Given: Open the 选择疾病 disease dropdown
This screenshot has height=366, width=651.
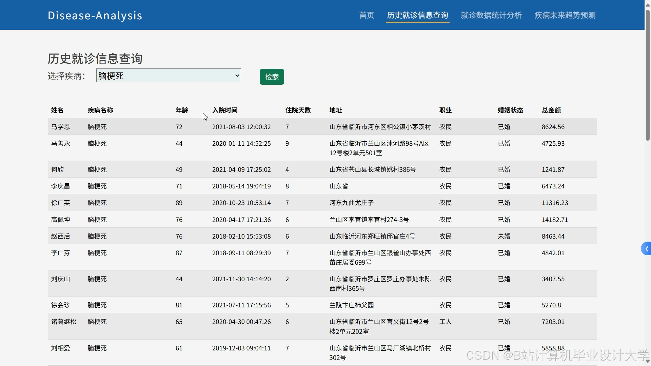Looking at the screenshot, I should coord(169,76).
